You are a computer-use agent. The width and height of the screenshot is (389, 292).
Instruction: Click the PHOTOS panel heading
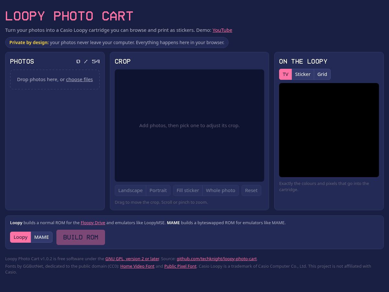[x=22, y=61]
